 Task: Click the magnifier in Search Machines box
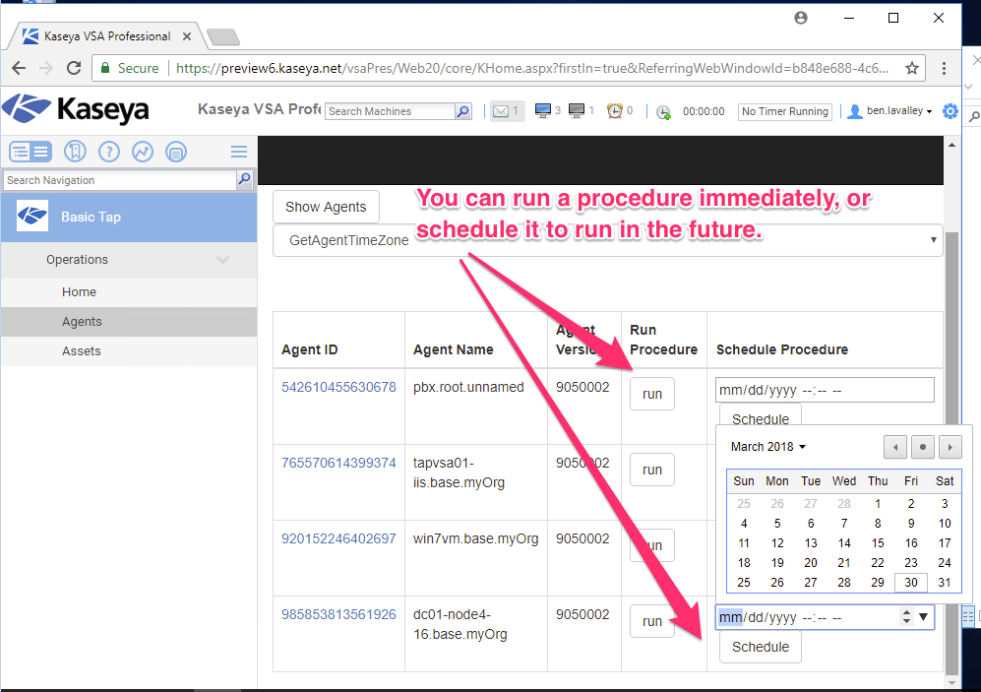463,111
